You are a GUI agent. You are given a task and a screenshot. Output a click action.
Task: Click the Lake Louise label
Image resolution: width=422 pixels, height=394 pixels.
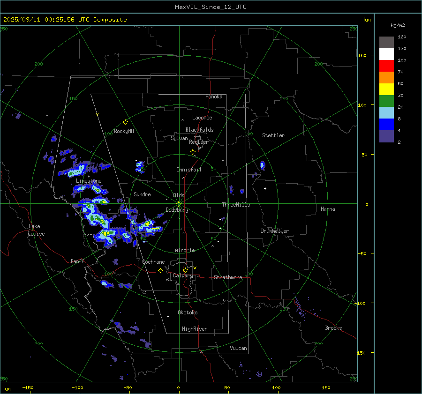click(37, 230)
